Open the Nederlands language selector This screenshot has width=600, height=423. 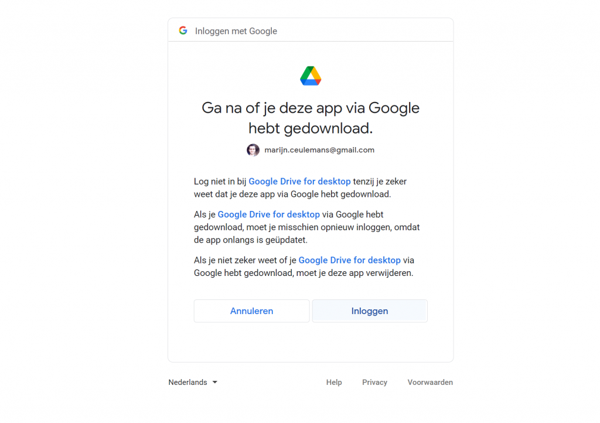click(x=193, y=382)
